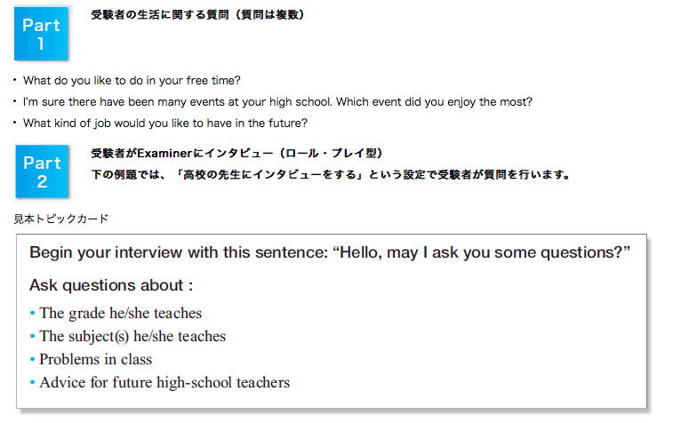
Task: Click the blue Part 2 badge
Action: pyautogui.click(x=43, y=172)
